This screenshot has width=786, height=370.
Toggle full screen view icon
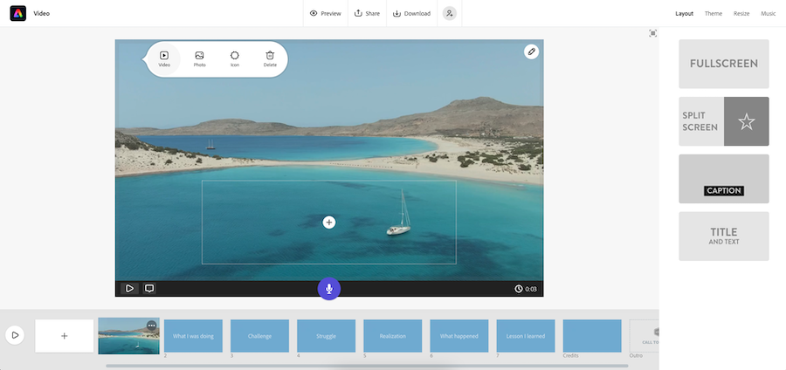653,33
